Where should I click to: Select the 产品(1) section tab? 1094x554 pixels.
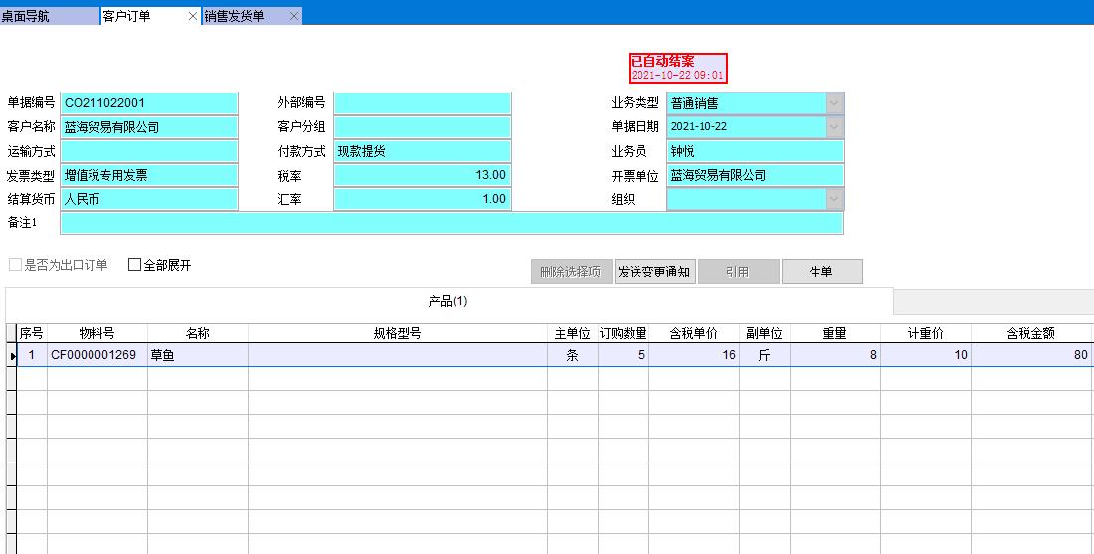pyautogui.click(x=448, y=301)
